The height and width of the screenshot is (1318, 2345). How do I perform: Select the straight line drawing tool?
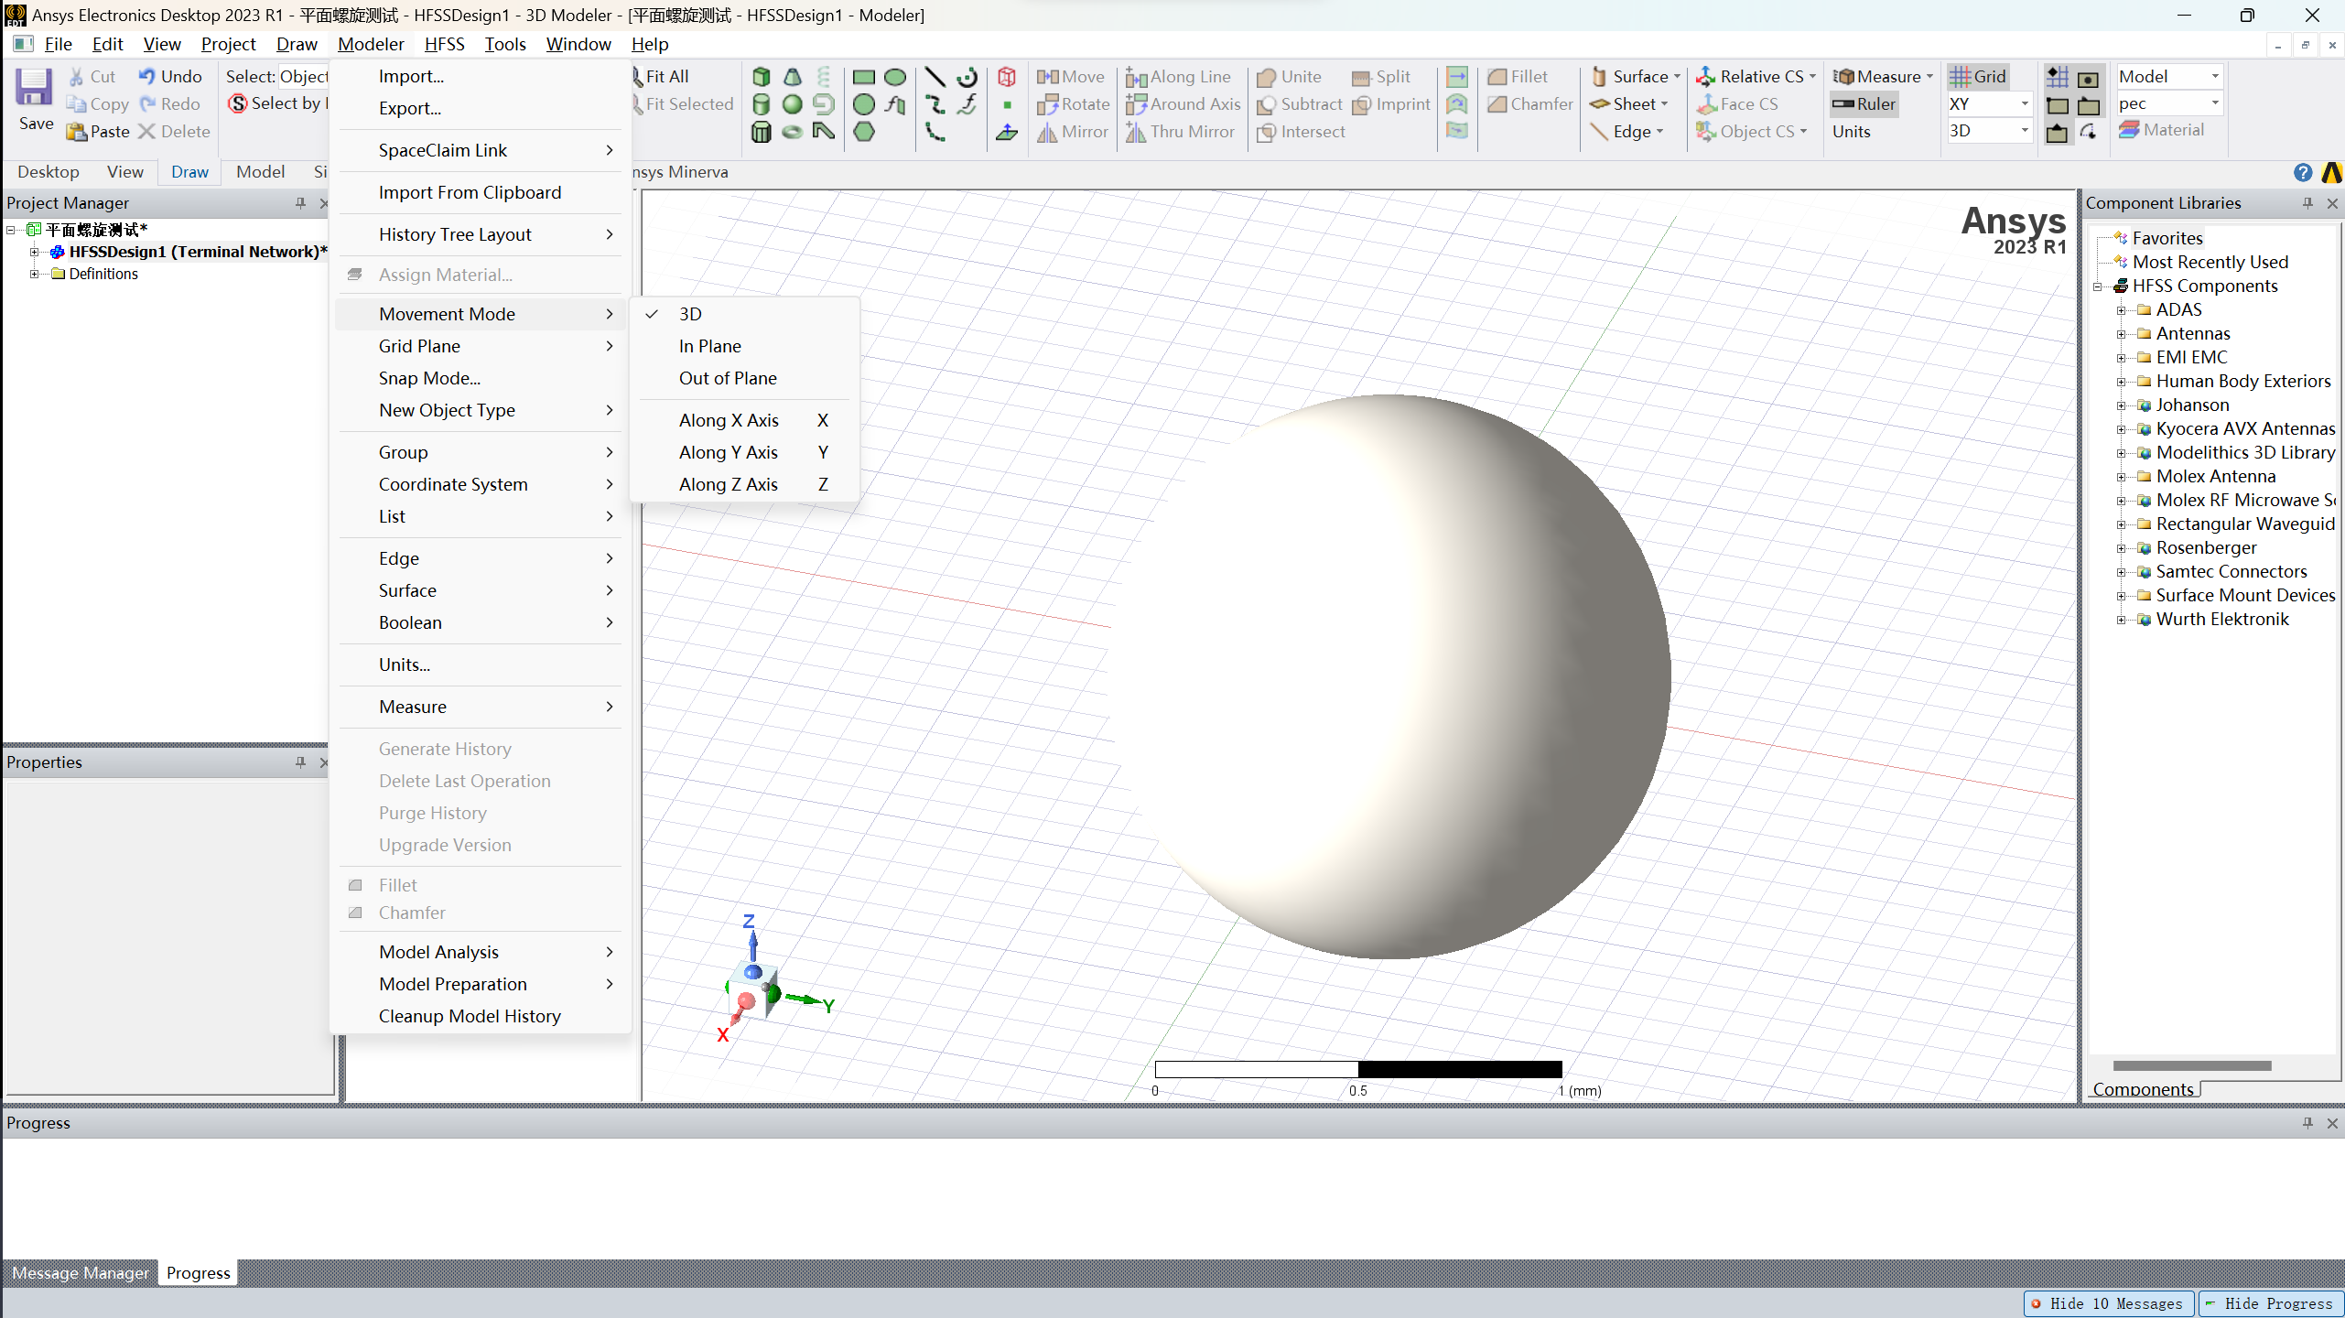pos(935,77)
